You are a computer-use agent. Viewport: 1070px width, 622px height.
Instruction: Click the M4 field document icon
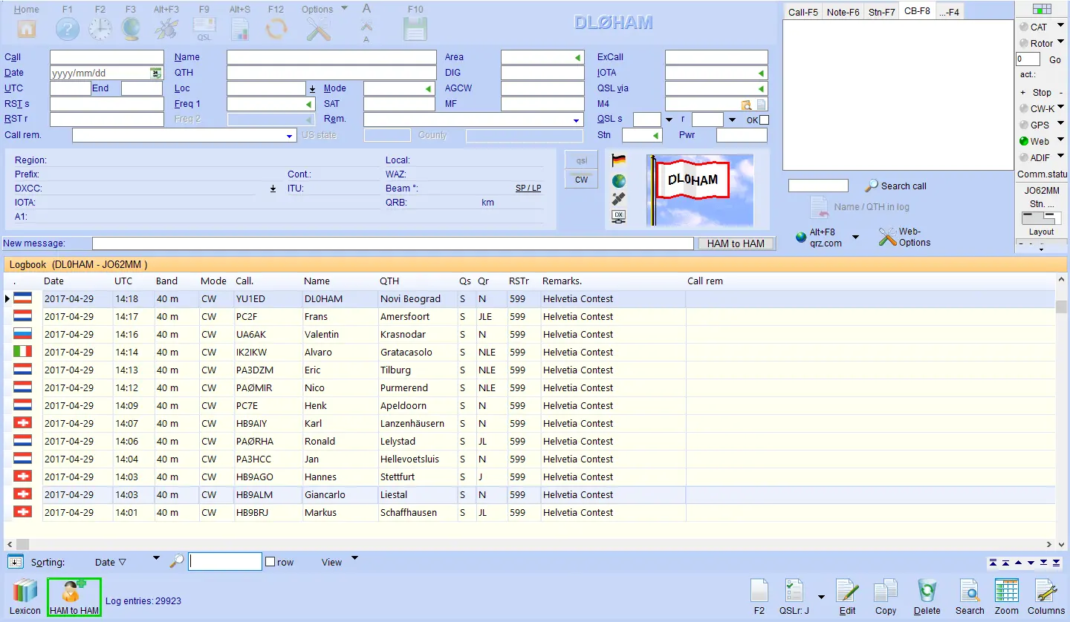coord(761,105)
